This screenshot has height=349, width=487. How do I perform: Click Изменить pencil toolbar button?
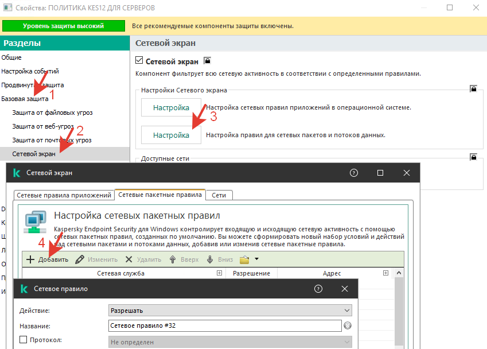(x=96, y=259)
